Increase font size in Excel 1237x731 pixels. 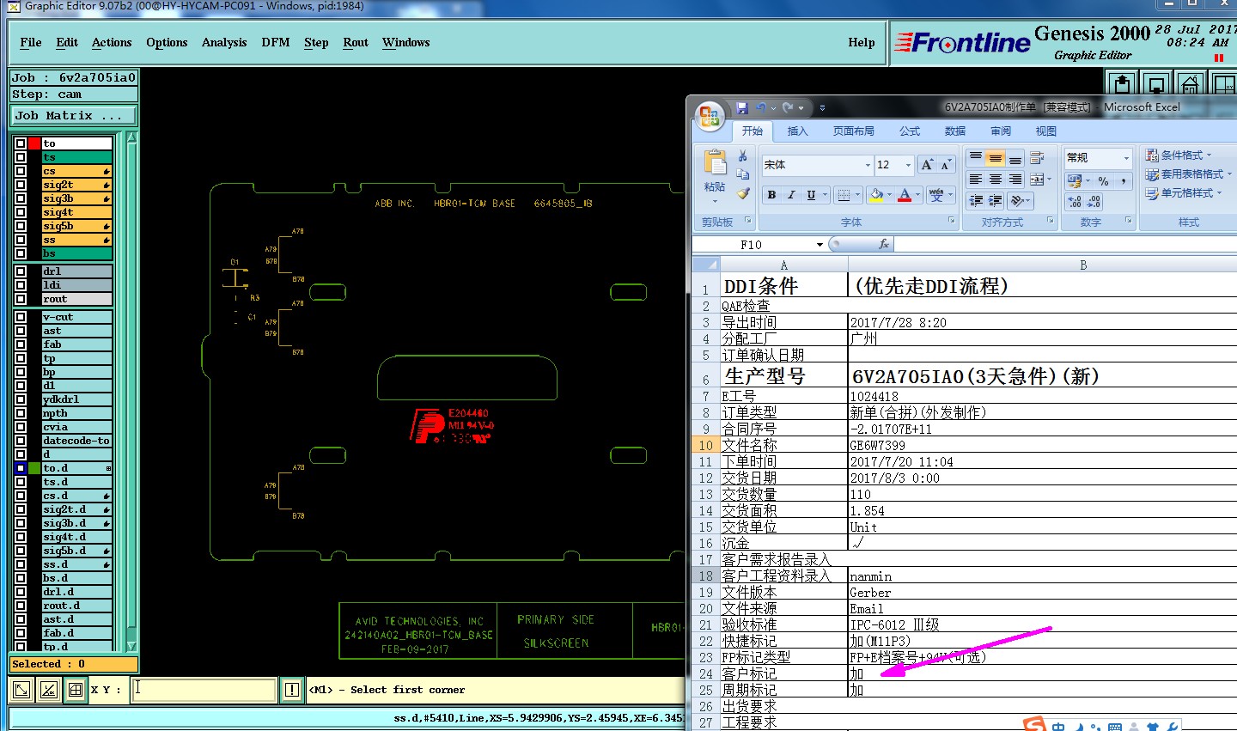[x=927, y=164]
